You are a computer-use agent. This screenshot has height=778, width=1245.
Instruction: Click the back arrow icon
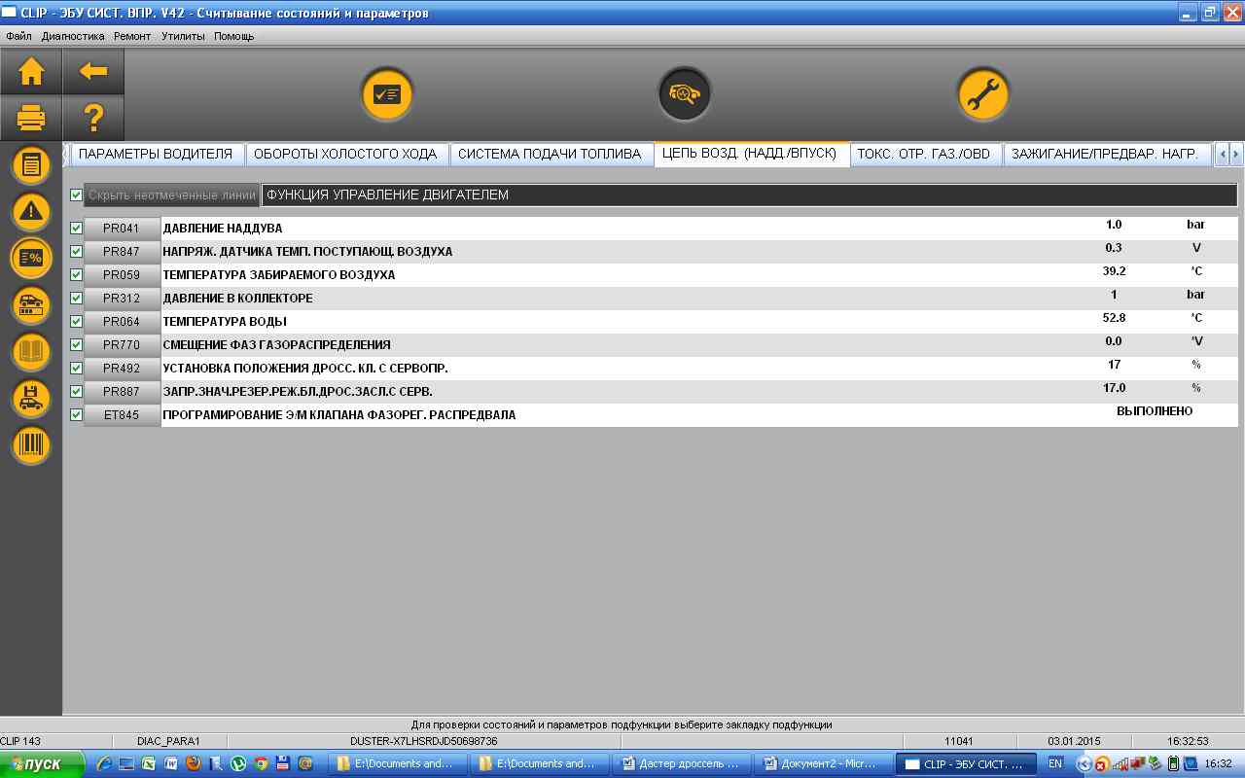(x=93, y=72)
